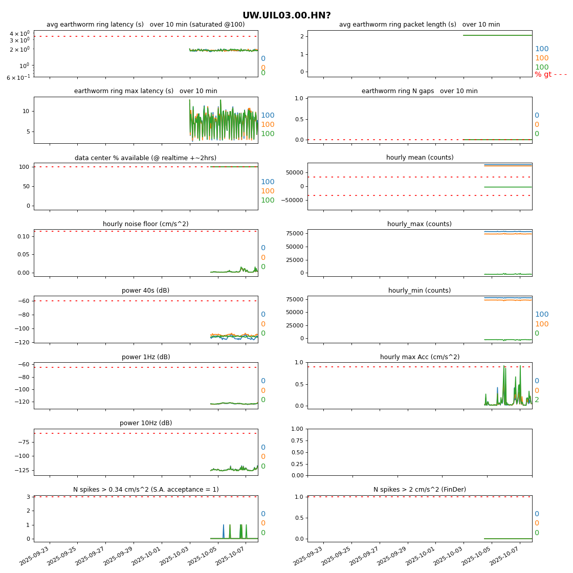Select the power 10Hz (dB) title
573x573 pixels.
point(146,423)
